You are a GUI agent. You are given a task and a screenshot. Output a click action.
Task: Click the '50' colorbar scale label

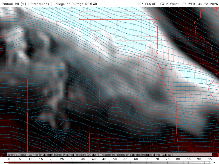[x=115, y=159]
